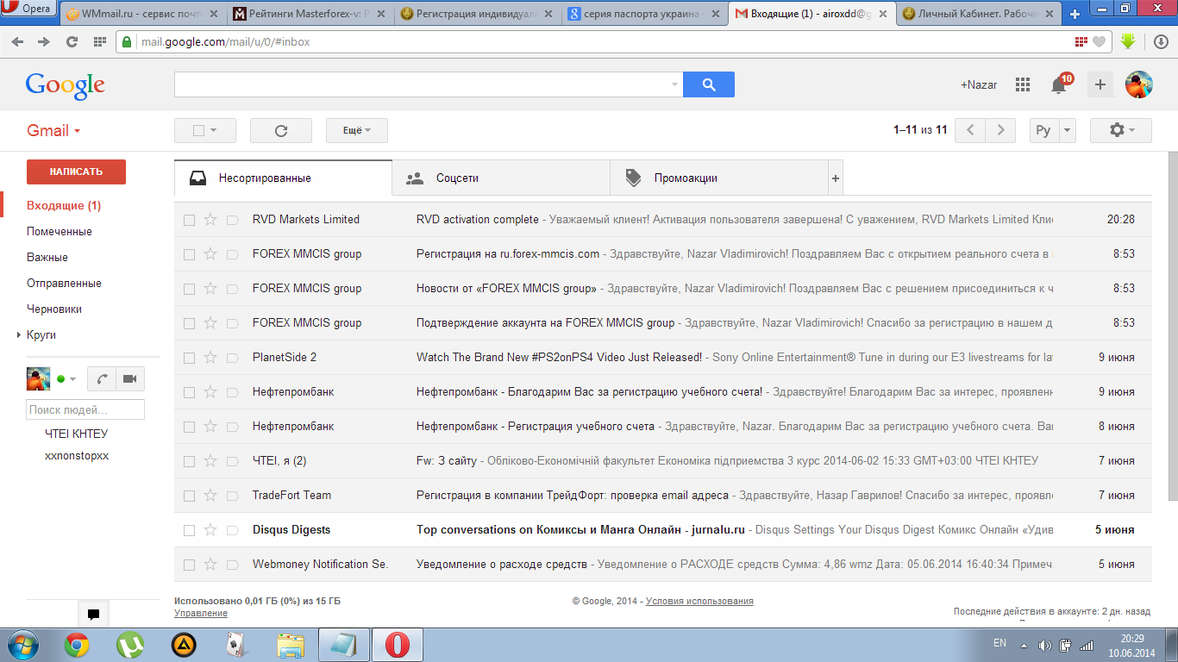The width and height of the screenshot is (1178, 662).
Task: Open a new browser tab with plus
Action: [1075, 15]
